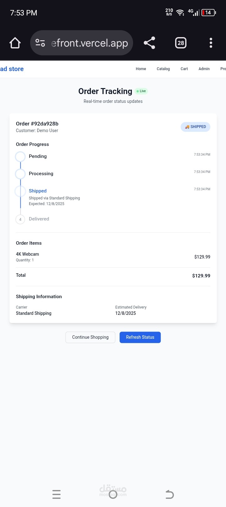Open the tab switcher showing 28 tabs
The height and width of the screenshot is (507, 226).
pos(181,43)
